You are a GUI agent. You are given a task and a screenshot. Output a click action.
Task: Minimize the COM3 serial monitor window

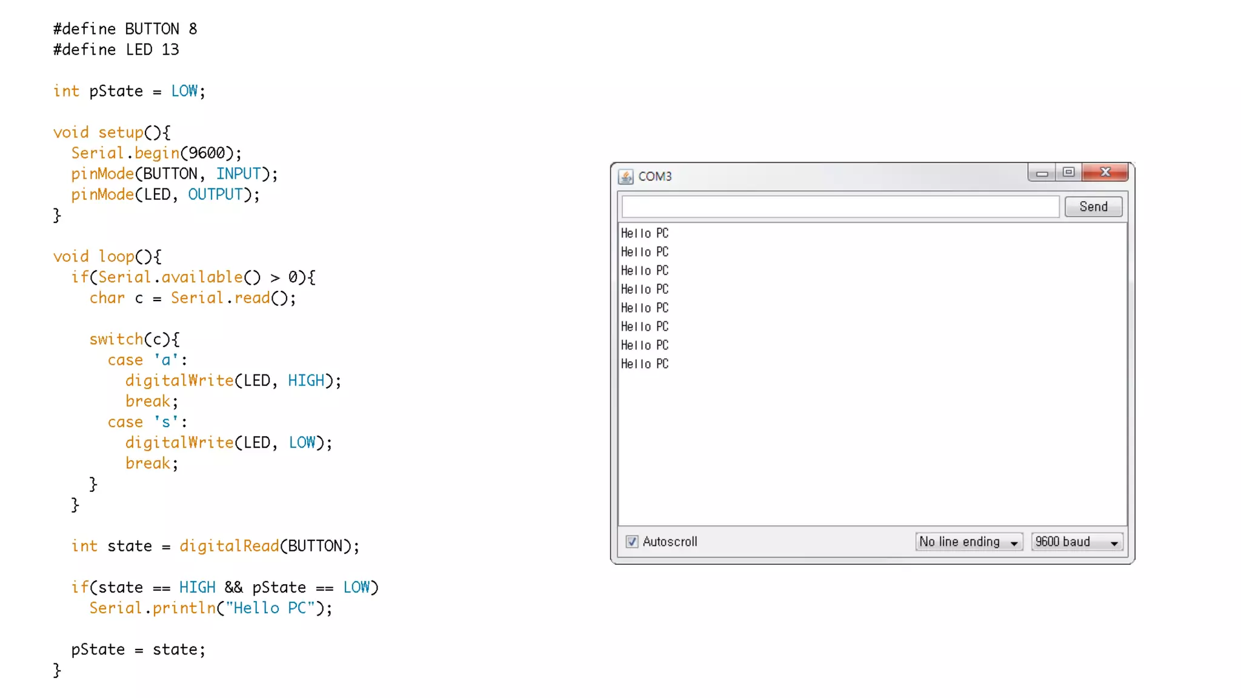1042,173
